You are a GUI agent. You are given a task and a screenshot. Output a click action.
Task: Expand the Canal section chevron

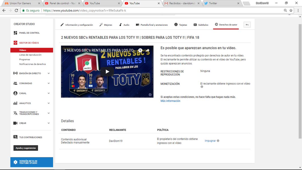click(49, 93)
